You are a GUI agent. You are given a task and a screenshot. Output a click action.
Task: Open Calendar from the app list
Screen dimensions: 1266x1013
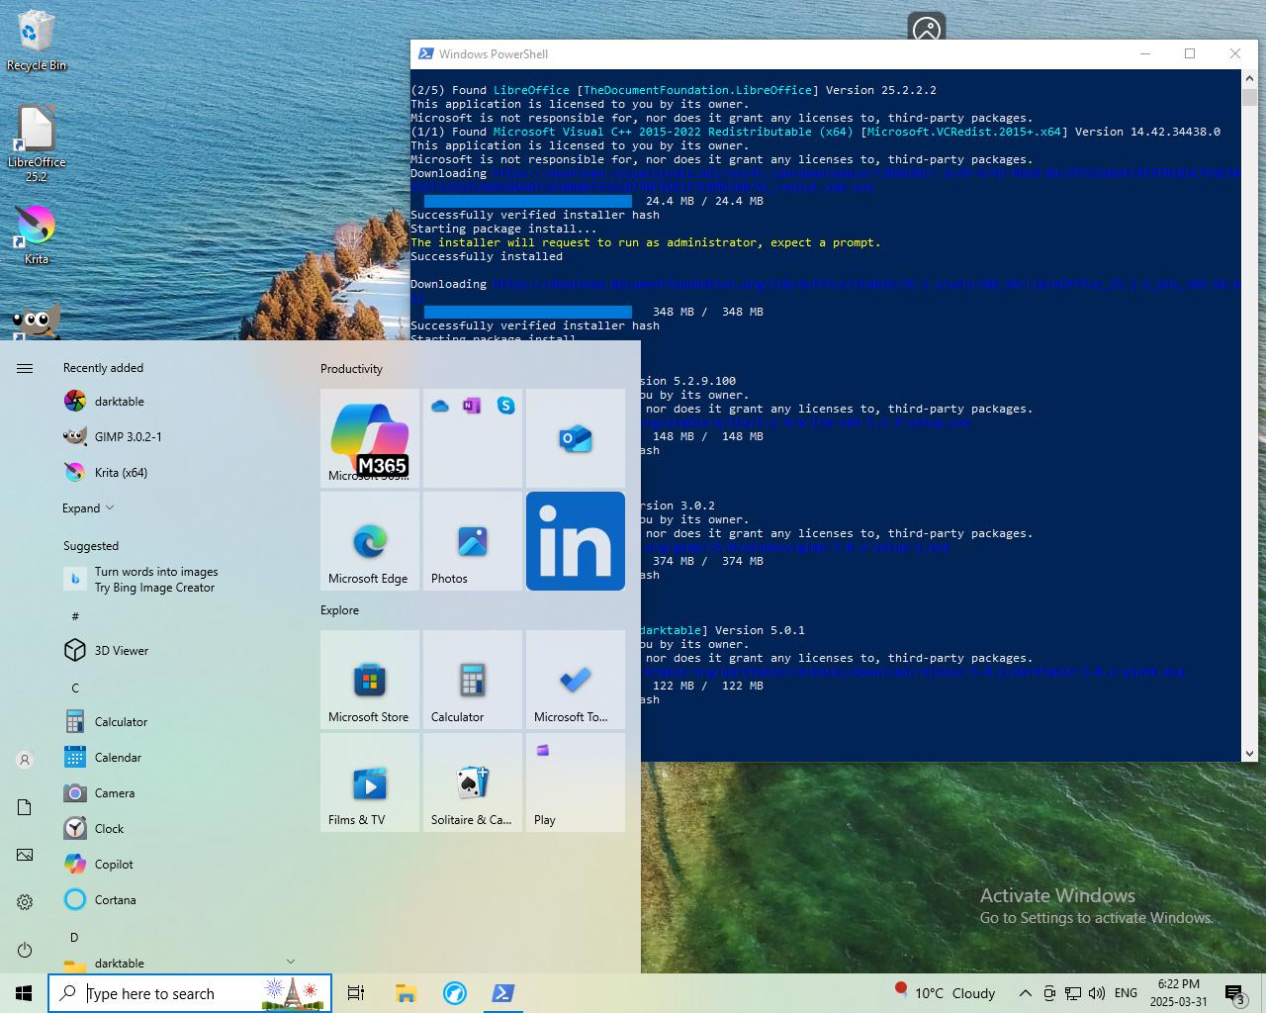click(178, 757)
